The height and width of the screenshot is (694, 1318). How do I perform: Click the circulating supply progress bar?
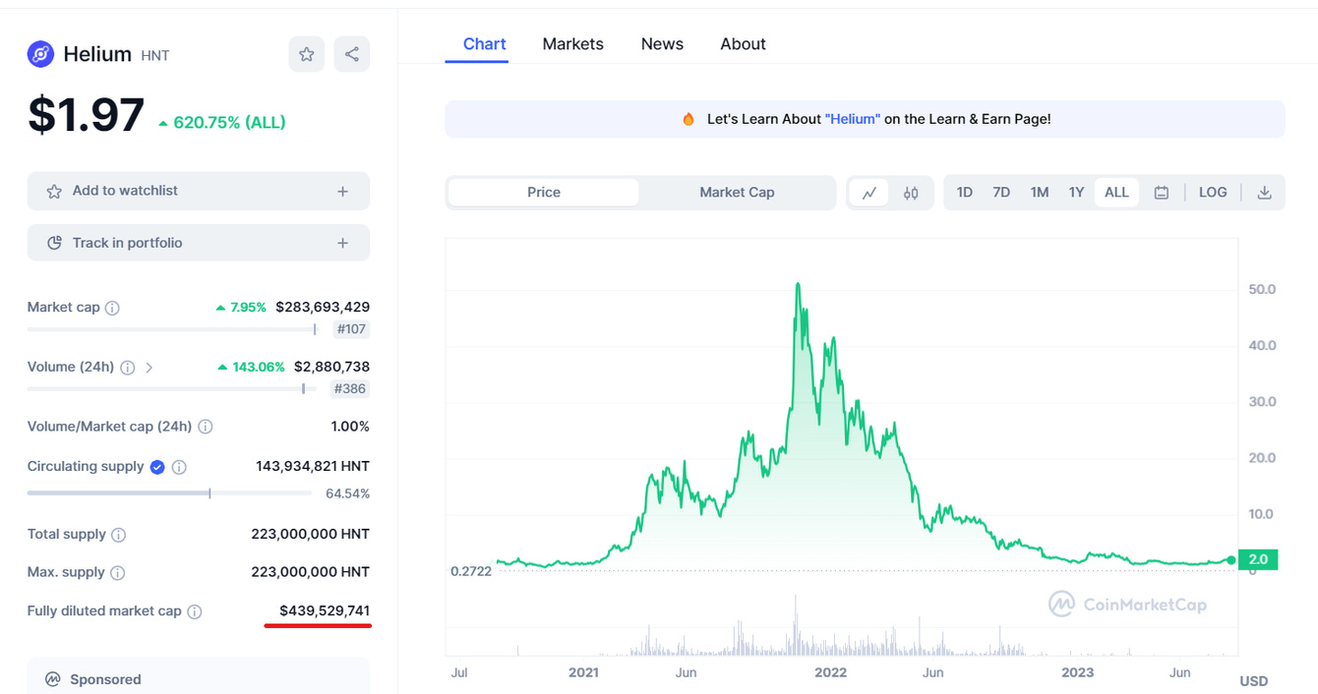(170, 493)
